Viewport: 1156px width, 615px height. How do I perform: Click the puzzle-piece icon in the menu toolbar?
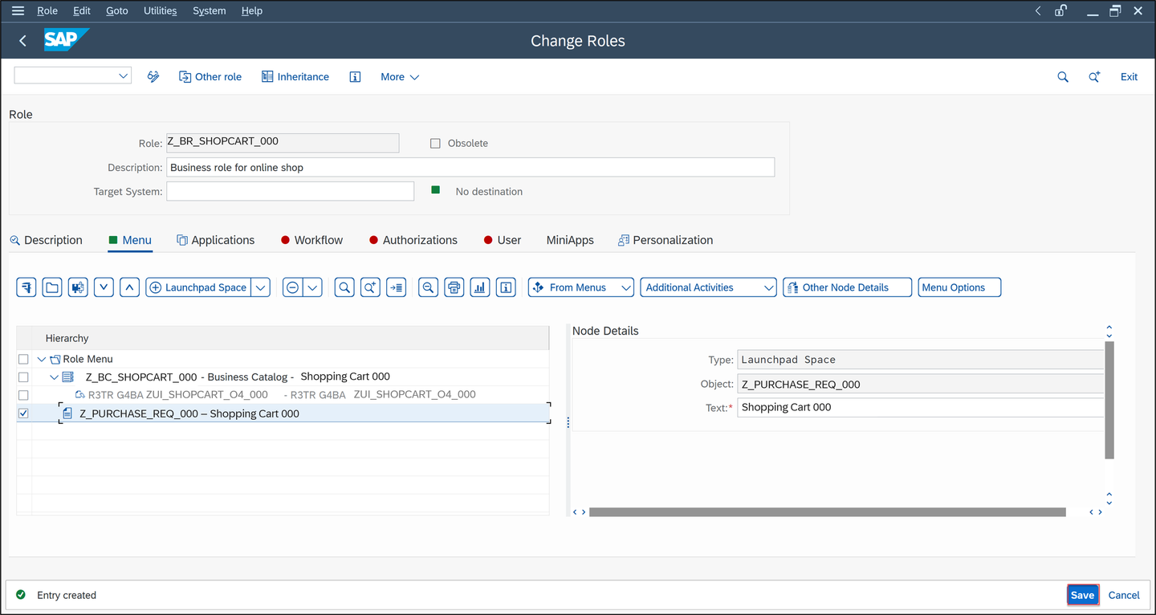78,287
